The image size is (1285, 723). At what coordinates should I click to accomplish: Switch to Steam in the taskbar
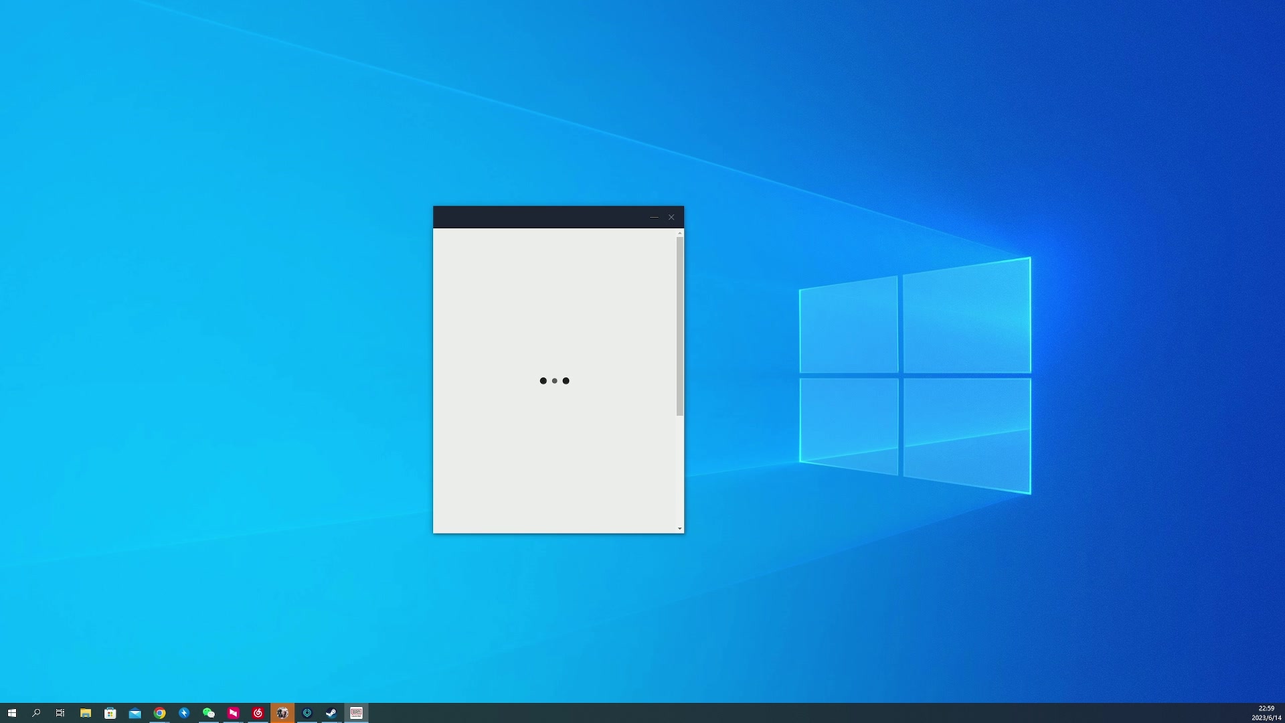(x=331, y=713)
